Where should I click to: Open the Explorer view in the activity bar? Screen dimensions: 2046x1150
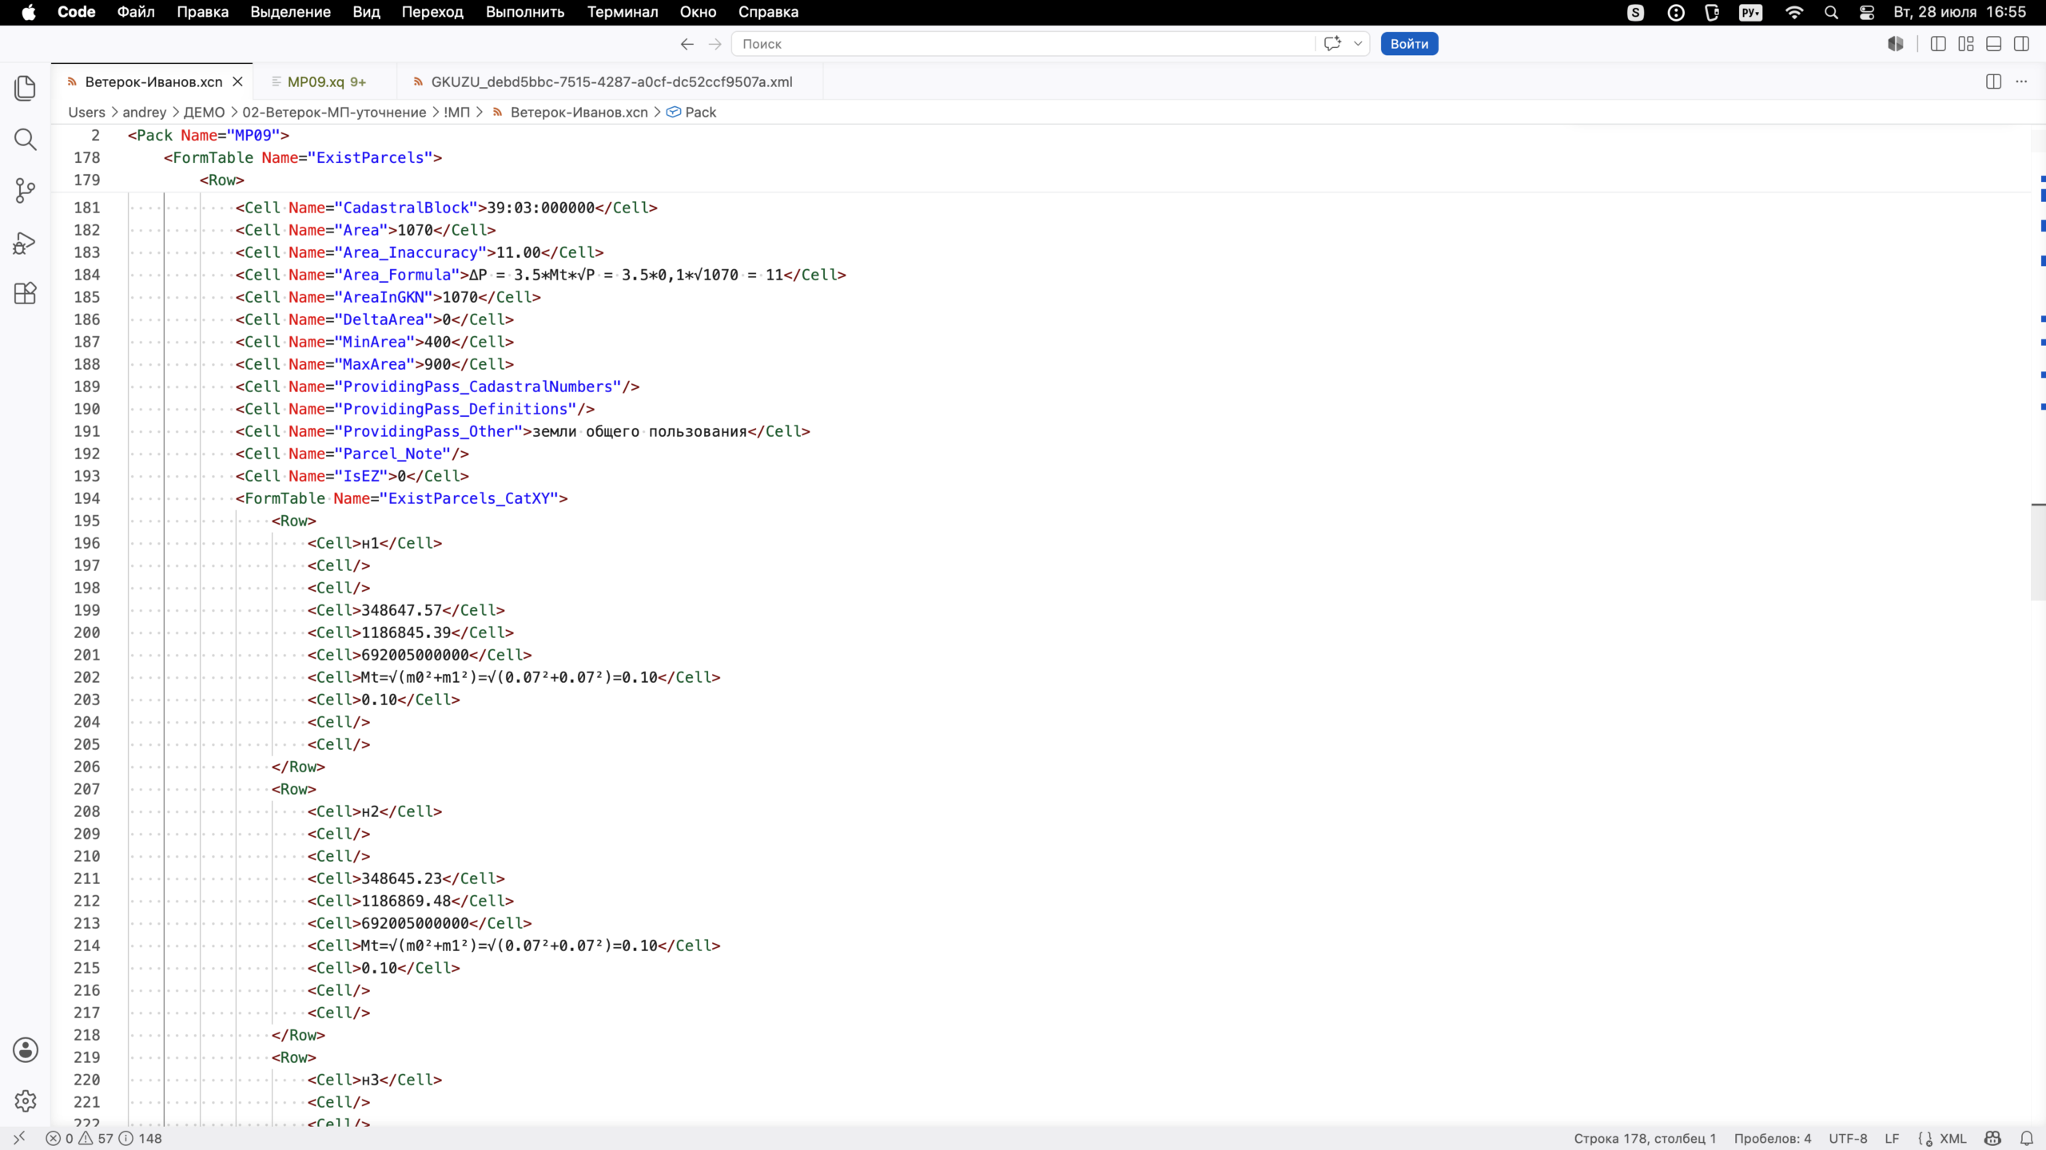coord(26,88)
